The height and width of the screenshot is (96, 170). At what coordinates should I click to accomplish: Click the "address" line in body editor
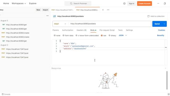tap(75, 49)
